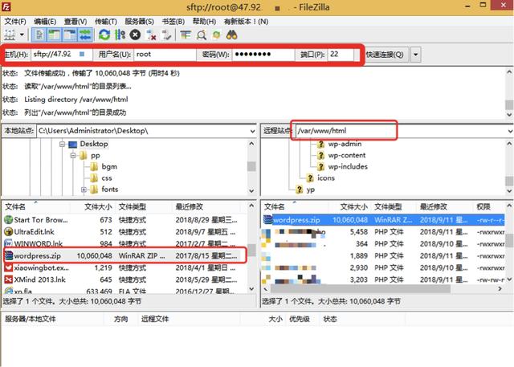Open the 帮助(H) menu
This screenshot has height=367, width=514.
click(x=204, y=22)
